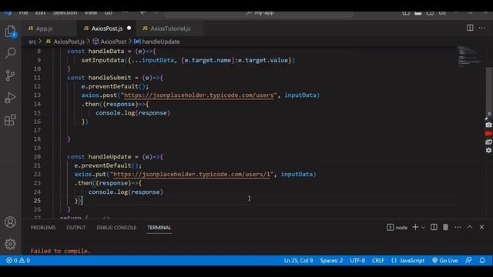Maximize panel with the up chevron
This screenshot has height=277, width=493.
[x=470, y=227]
